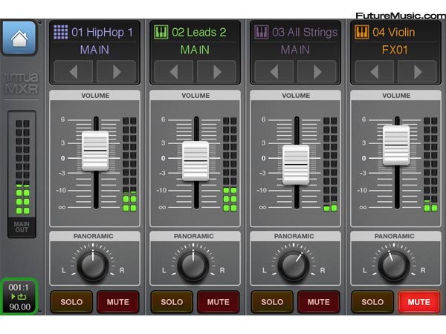Select previous output for 02 Leads 2

174,72
